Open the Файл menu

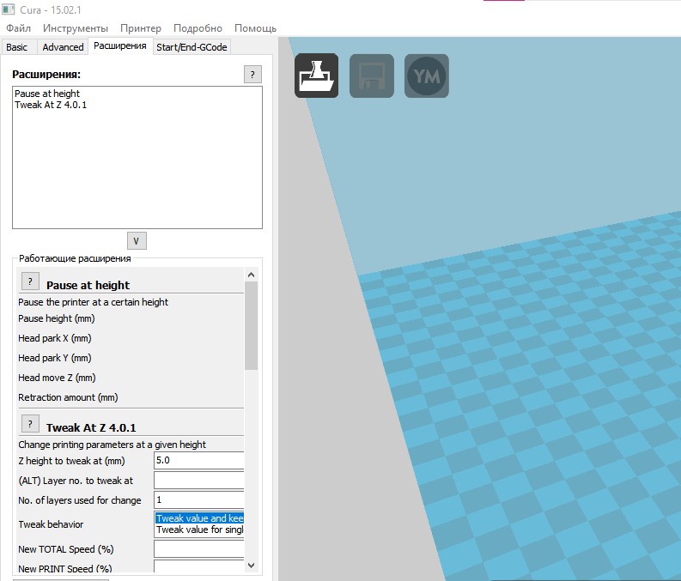click(x=18, y=28)
